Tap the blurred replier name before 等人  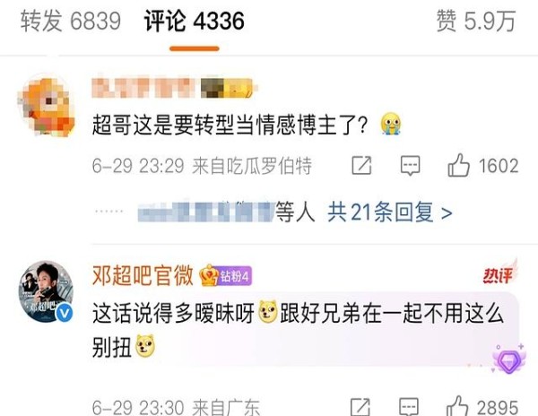tap(206, 212)
